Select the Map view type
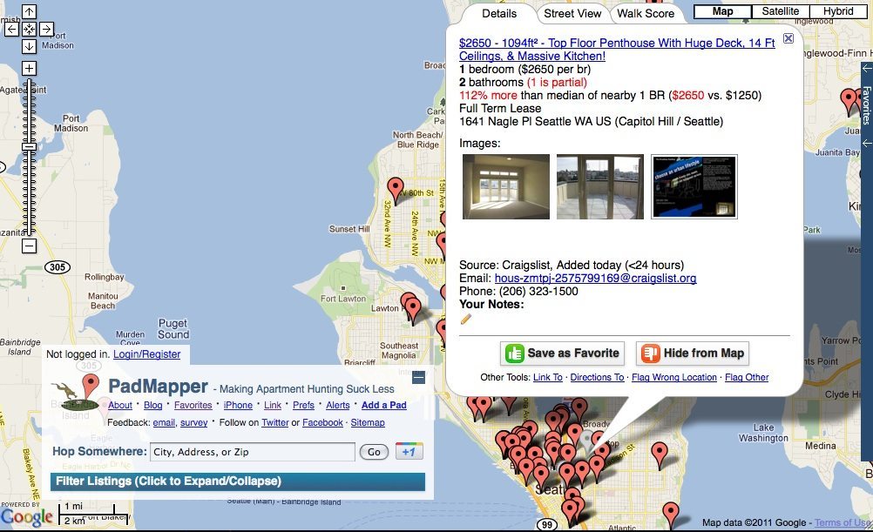 (x=722, y=11)
